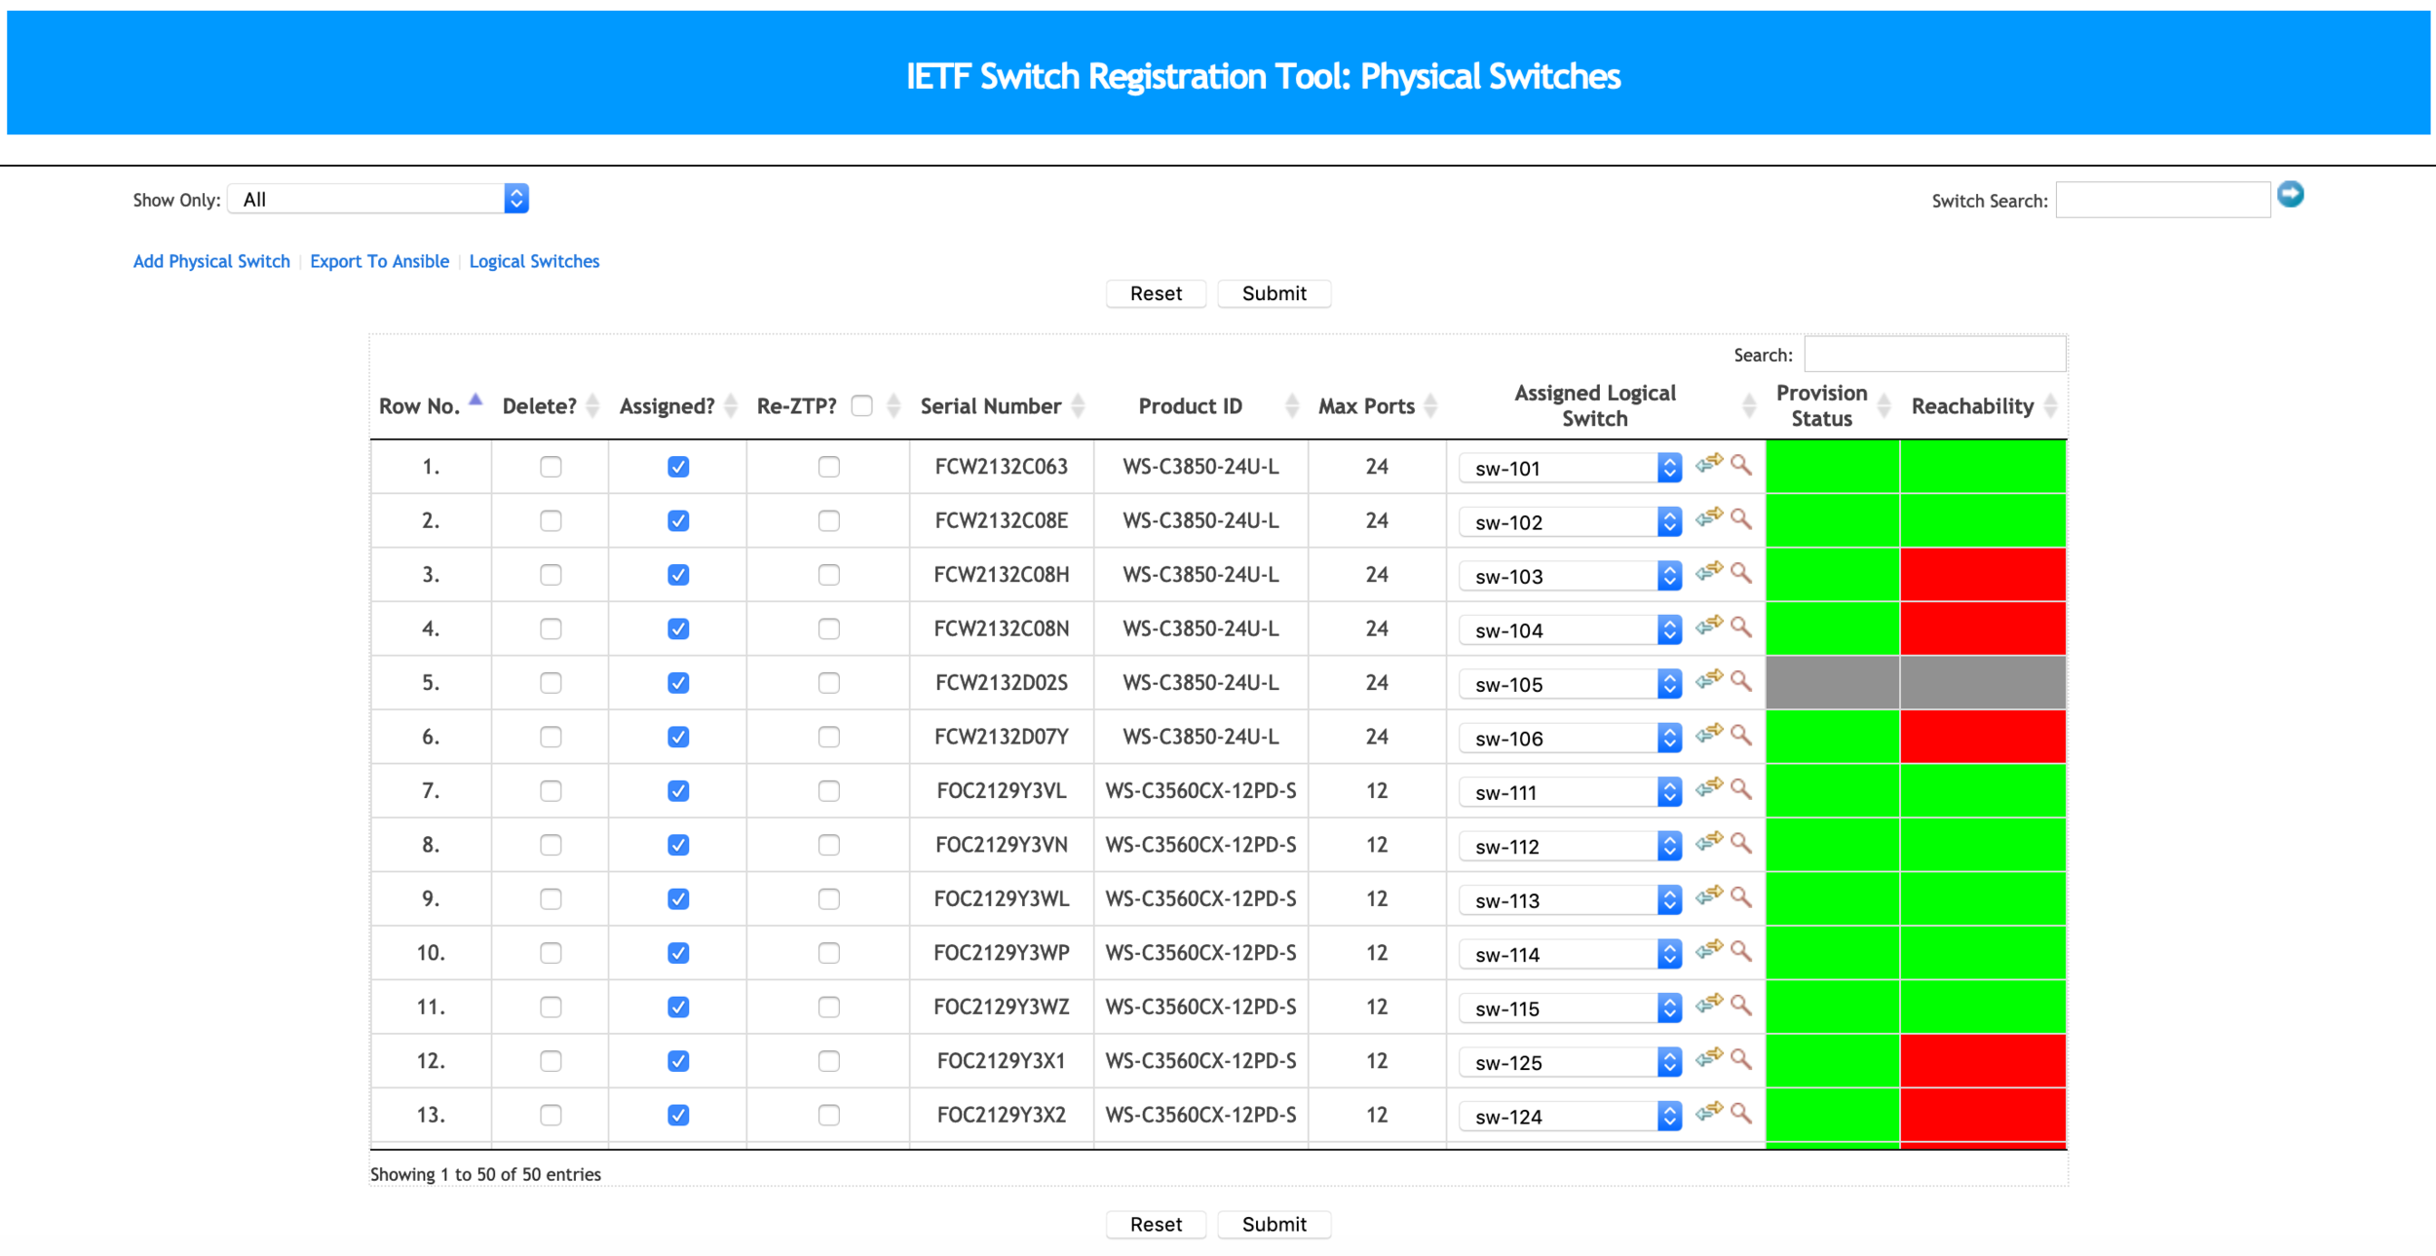The image size is (2436, 1256).
Task: Focus the table Search input field
Action: [1933, 355]
